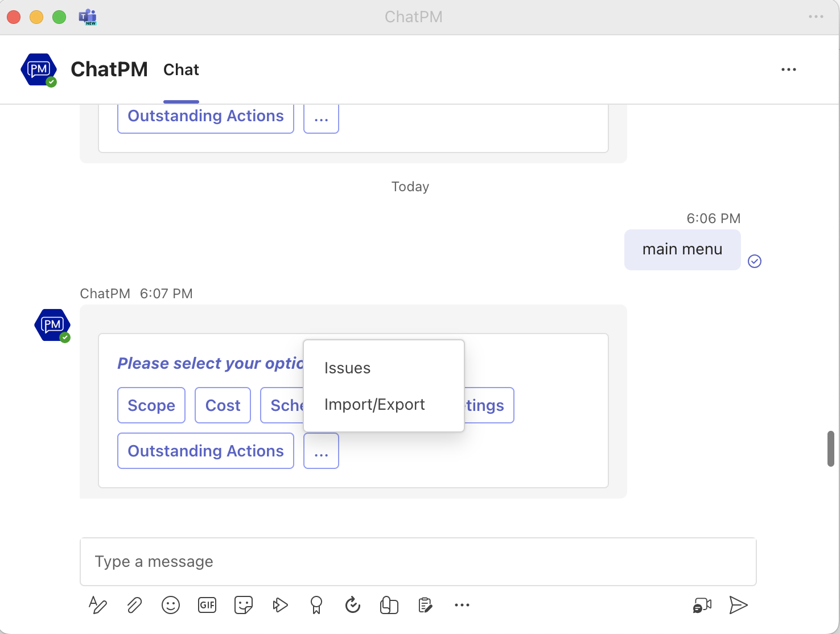Click the ChatPM header avatar icon
The image size is (840, 634).
click(x=39, y=70)
